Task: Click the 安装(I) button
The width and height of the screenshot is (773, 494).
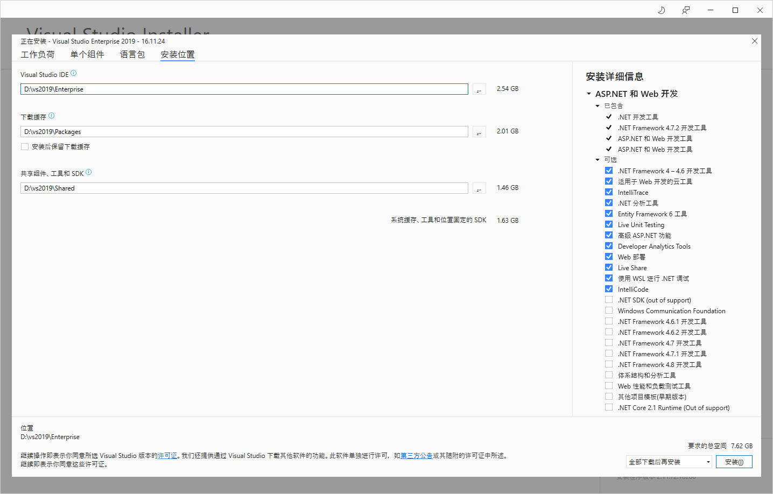Action: tap(734, 461)
